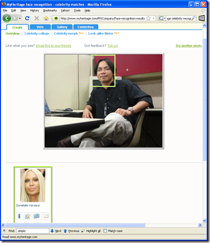Switch to the Gallery tab
Viewport: 210px width, 243px height.
tap(62, 27)
